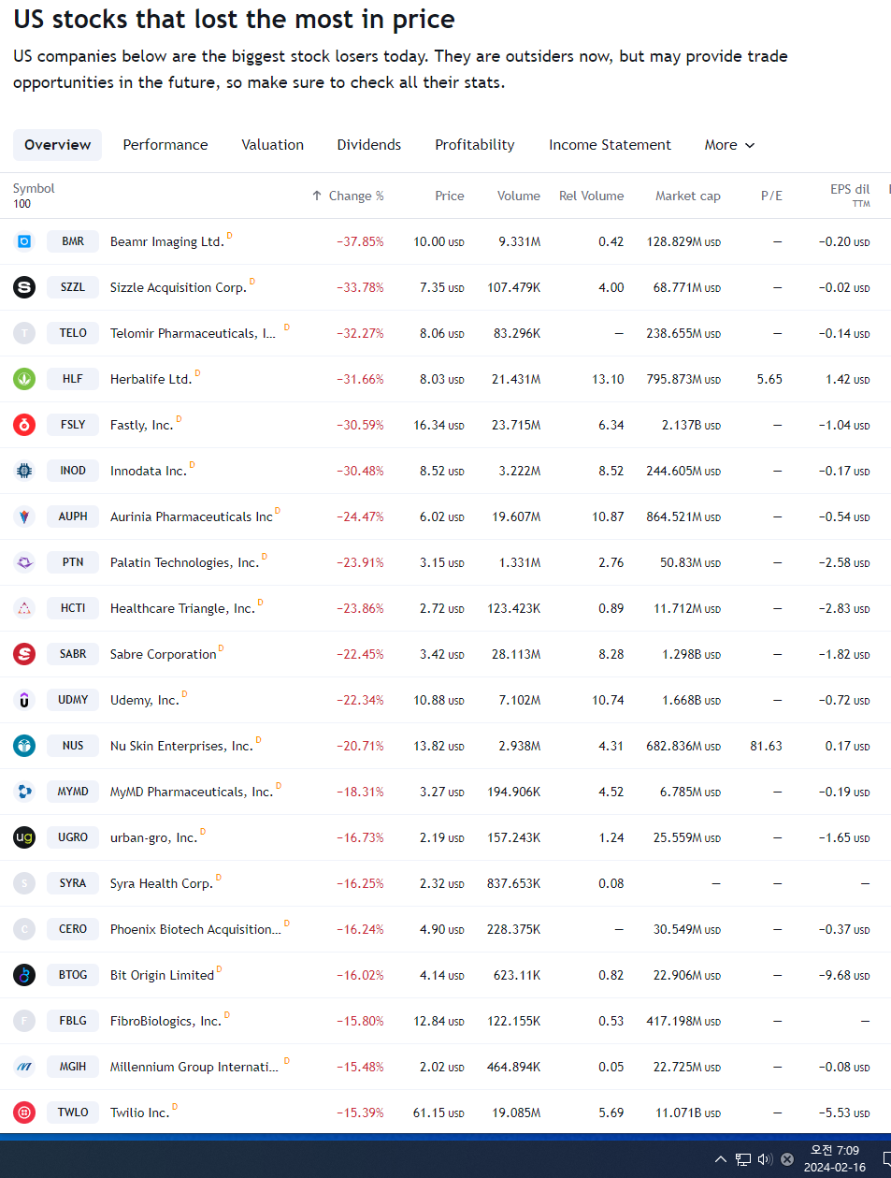Open the Fastly, Inc. company link
Screen dimensions: 891x1178
pyautogui.click(x=141, y=425)
